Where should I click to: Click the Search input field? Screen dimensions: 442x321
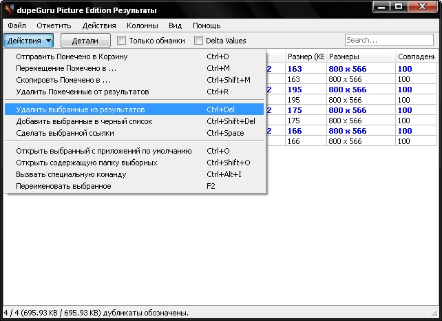[389, 40]
